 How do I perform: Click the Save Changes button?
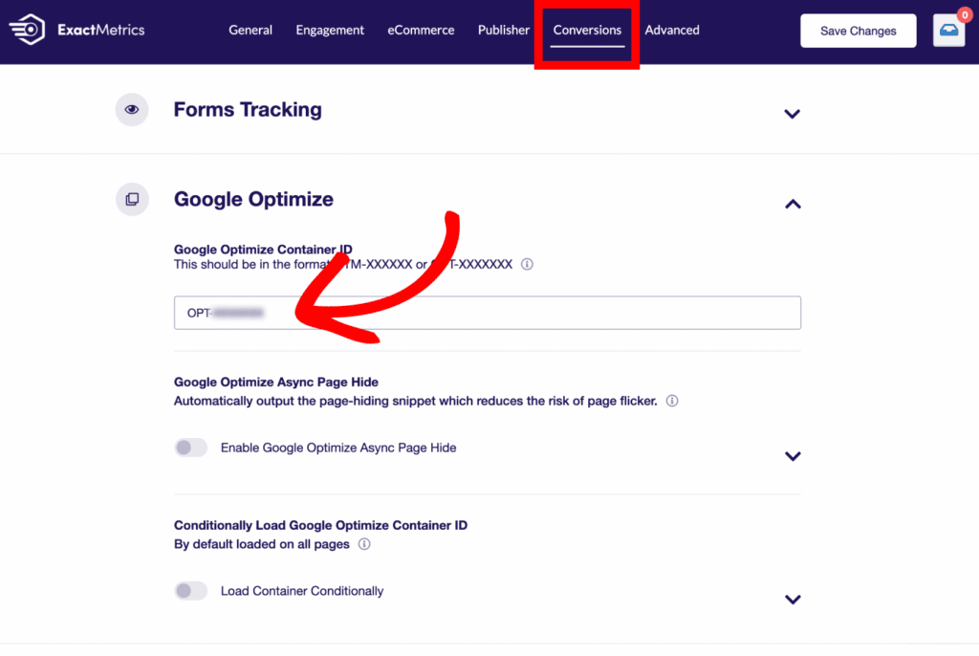coord(858,31)
